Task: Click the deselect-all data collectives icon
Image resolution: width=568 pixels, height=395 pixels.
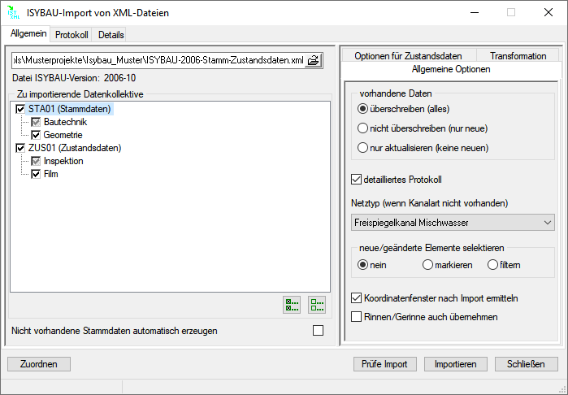Action: pyautogui.click(x=317, y=305)
